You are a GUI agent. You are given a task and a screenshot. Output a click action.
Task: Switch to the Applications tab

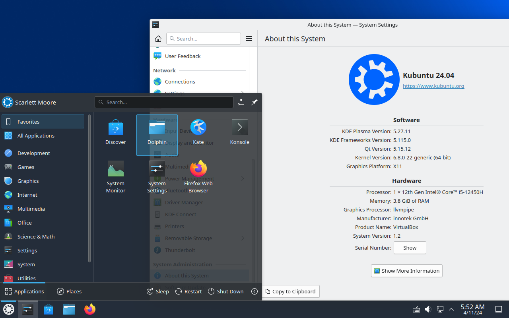[x=24, y=291]
